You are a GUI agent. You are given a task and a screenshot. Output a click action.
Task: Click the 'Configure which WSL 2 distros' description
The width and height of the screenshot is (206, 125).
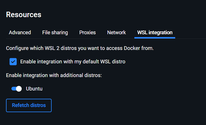[80, 48]
